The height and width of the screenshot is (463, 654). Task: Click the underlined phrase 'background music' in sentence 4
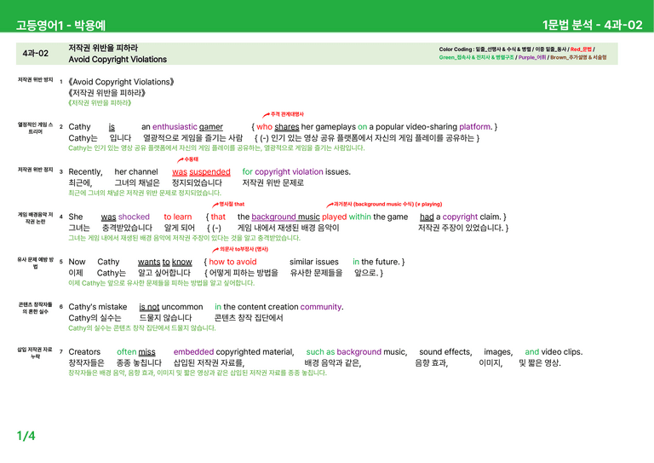[286, 217]
